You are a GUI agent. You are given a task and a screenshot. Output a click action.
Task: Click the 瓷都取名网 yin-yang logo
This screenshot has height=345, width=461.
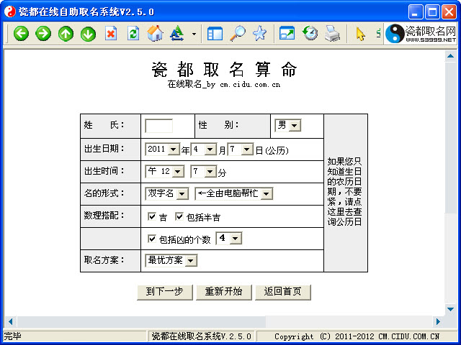[x=421, y=34]
